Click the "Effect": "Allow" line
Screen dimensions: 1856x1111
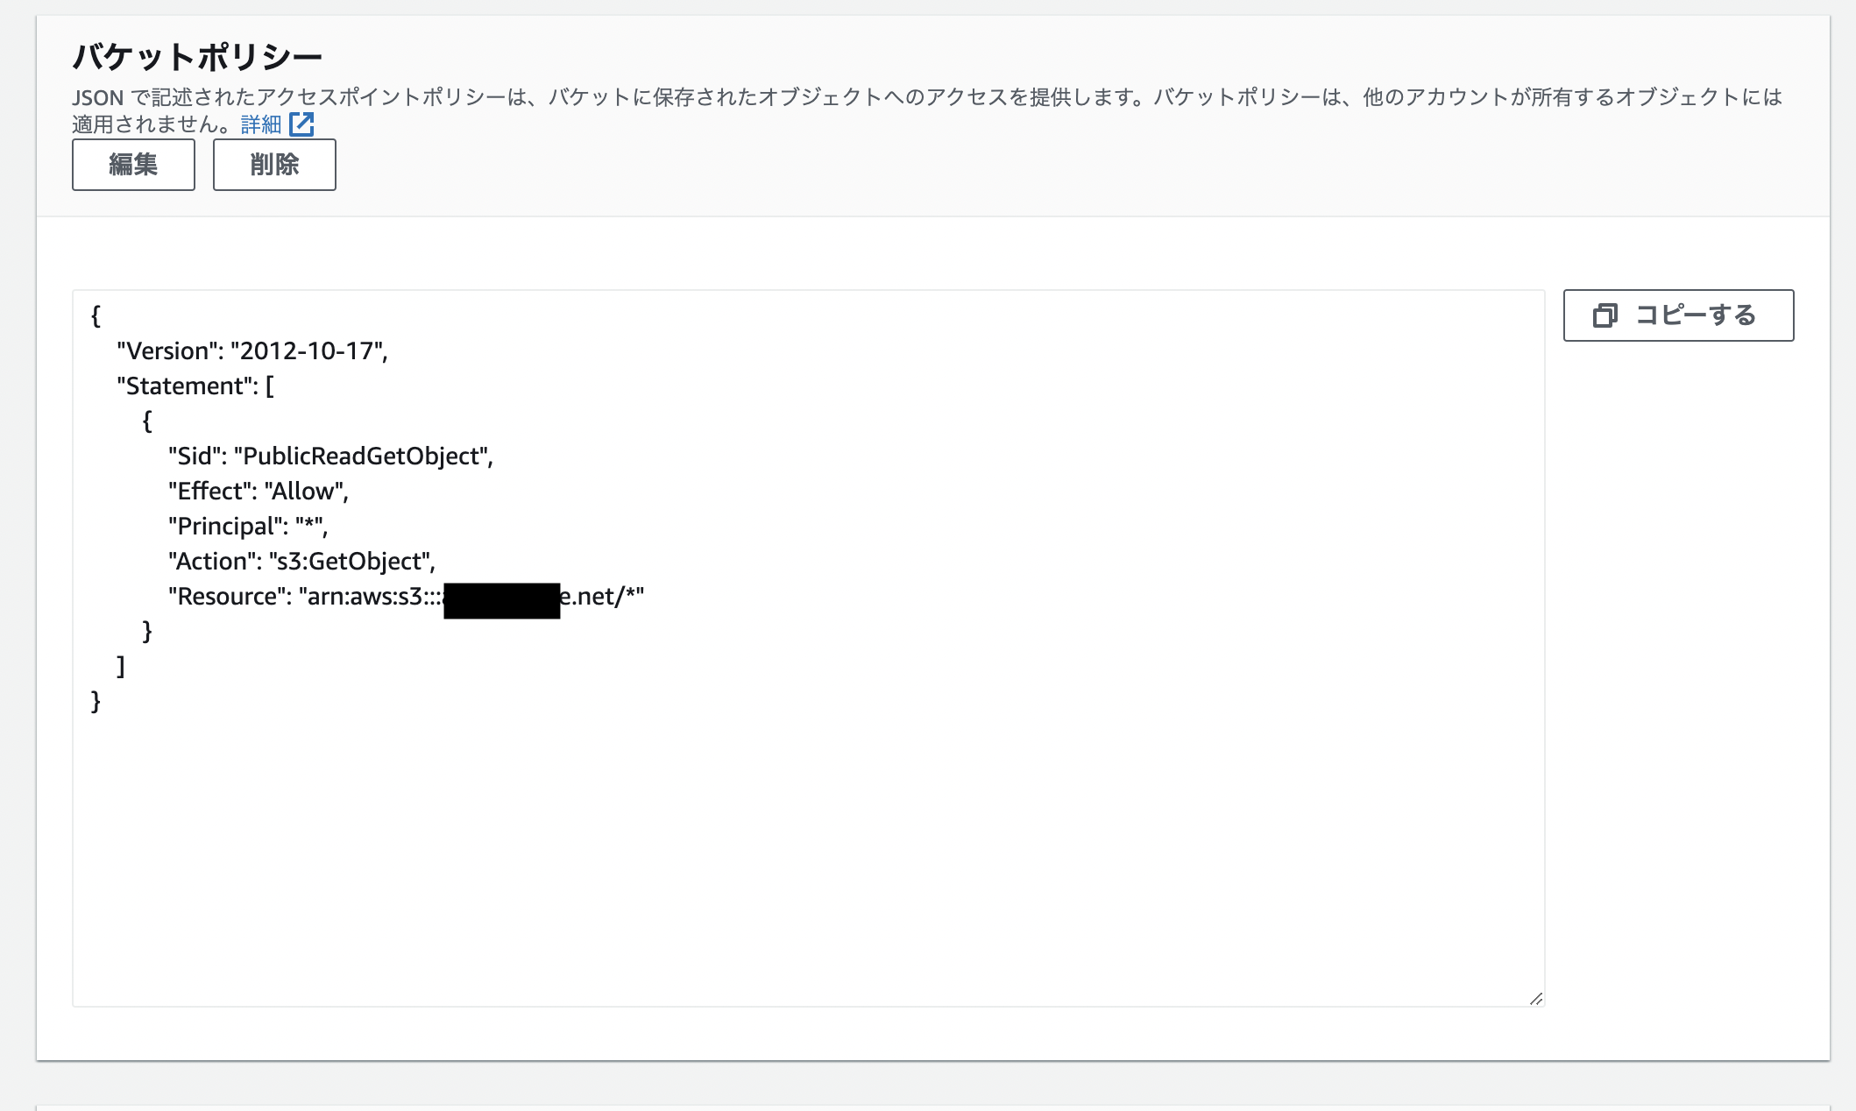coord(259,491)
